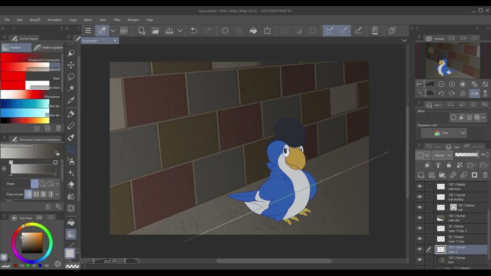Select the Gradient tool in the tool palette

pyautogui.click(x=71, y=234)
